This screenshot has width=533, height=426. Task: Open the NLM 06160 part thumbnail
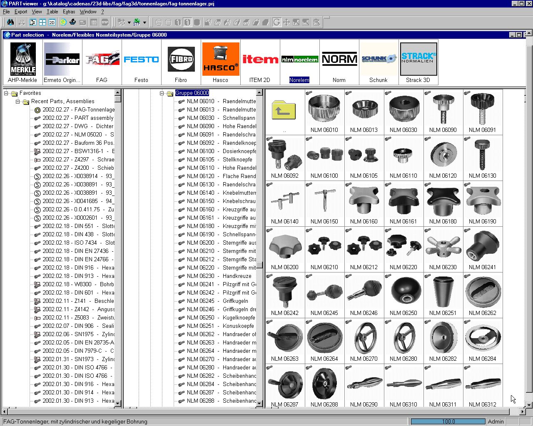tap(364, 203)
